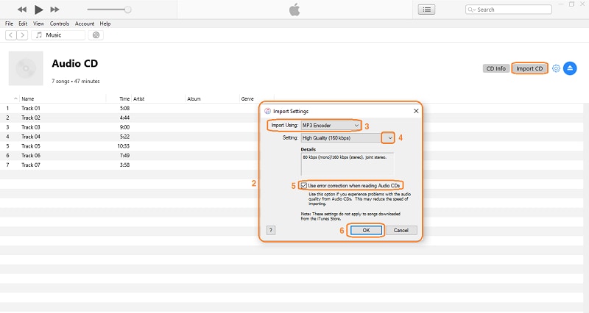Image resolution: width=589 pixels, height=313 pixels.
Task: Sort by the Artist column header
Action: [x=138, y=99]
